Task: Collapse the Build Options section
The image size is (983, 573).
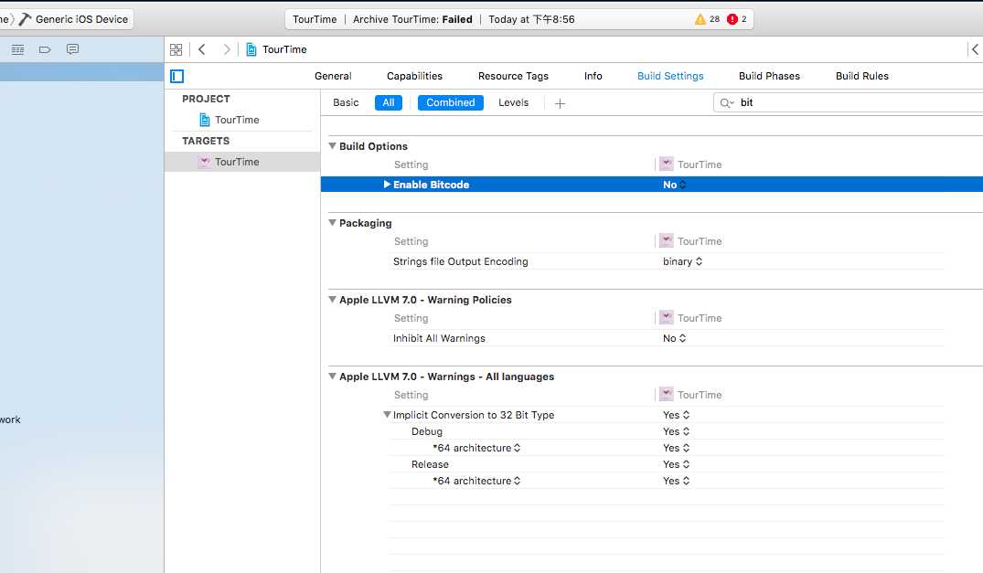Action: (x=332, y=146)
